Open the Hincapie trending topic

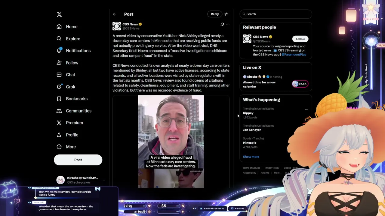250,143
